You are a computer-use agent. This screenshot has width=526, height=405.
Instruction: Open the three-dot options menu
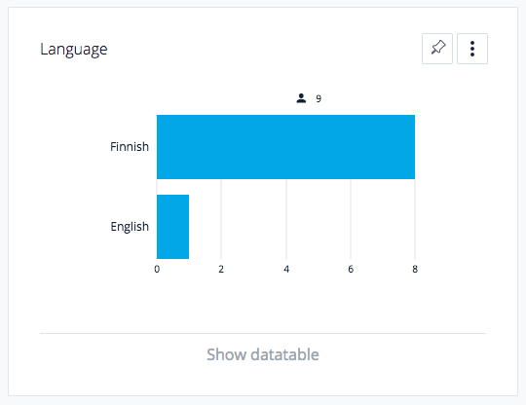tap(472, 49)
